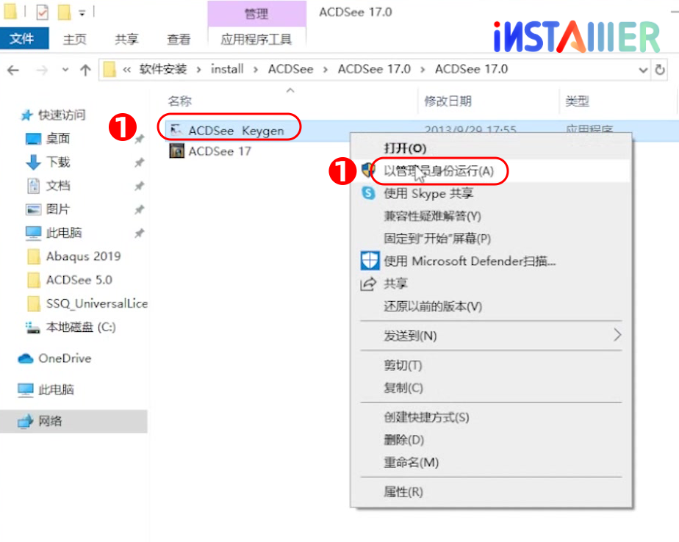Switch to the 查看 ribbon tab

[x=179, y=40]
